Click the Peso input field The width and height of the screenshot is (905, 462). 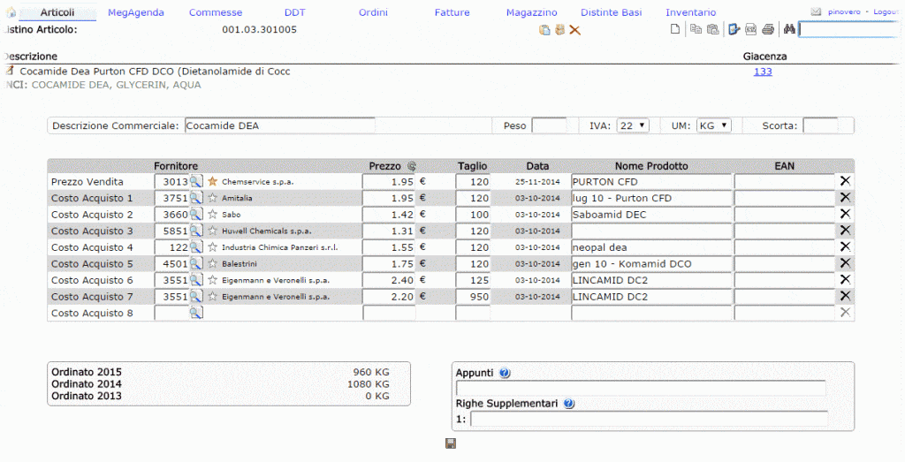[549, 125]
